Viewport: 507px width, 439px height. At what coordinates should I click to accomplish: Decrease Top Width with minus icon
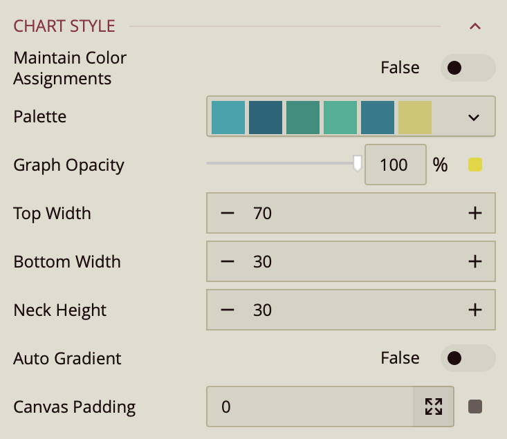[228, 214]
